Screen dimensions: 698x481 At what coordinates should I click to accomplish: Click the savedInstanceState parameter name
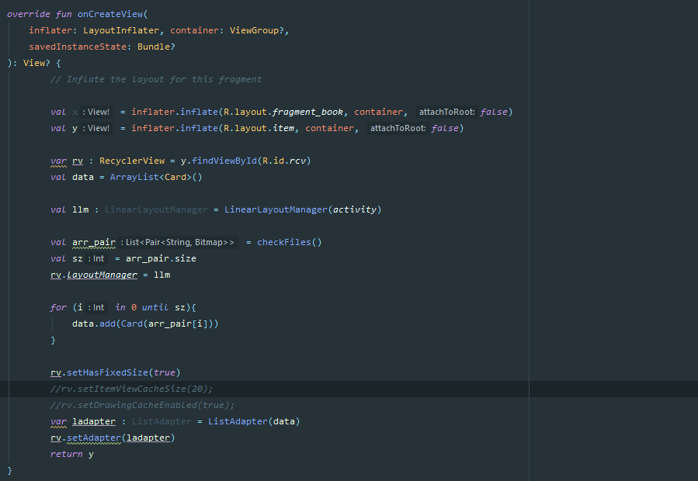click(78, 47)
